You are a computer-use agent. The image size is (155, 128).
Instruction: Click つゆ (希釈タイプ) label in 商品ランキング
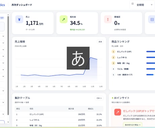click(x=125, y=75)
